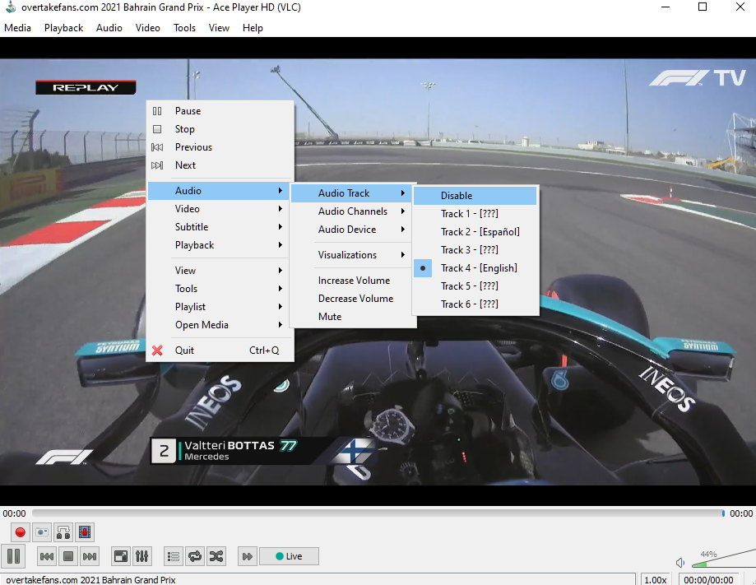
Task: Click the step forward double-arrow button
Action: (x=248, y=556)
